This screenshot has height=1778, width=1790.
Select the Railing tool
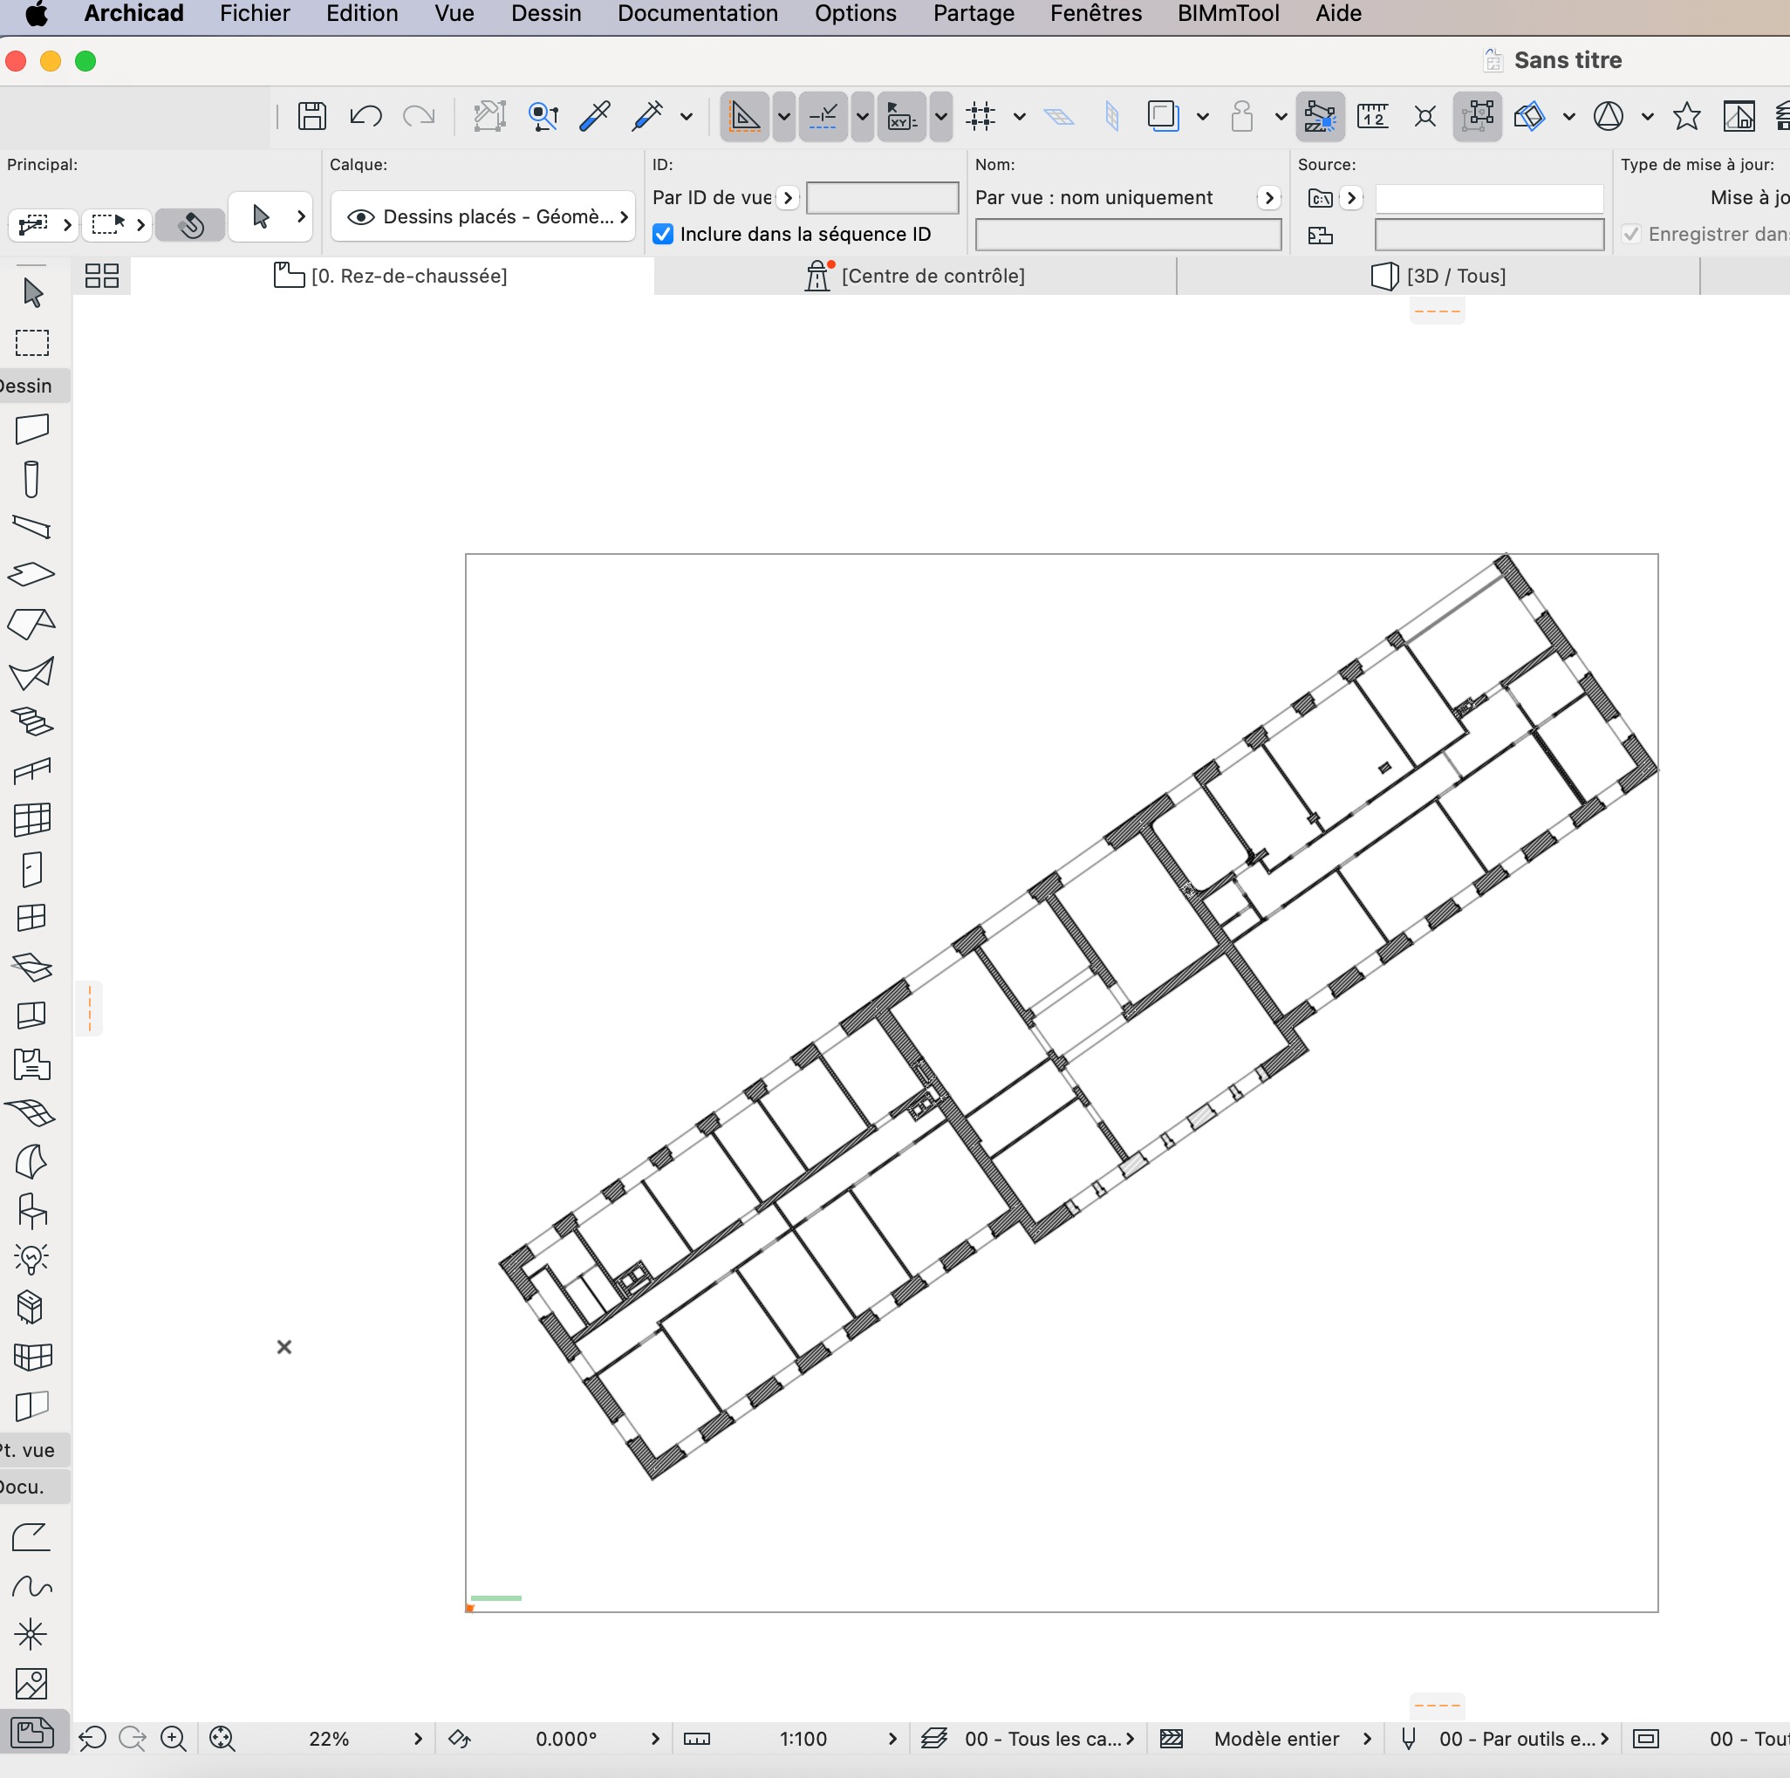[x=32, y=771]
